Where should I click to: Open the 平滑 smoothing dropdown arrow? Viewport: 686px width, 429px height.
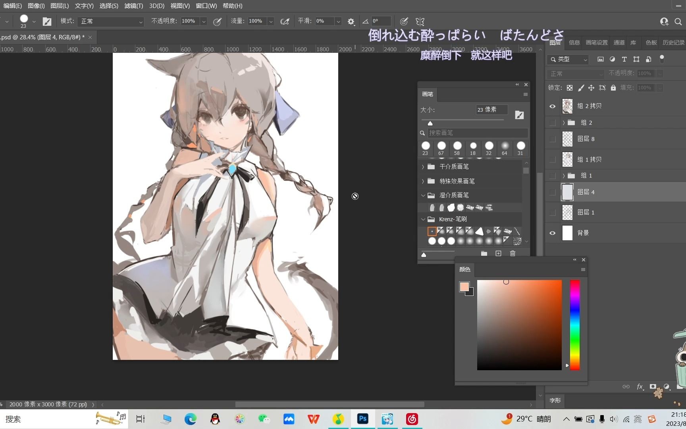[338, 21]
